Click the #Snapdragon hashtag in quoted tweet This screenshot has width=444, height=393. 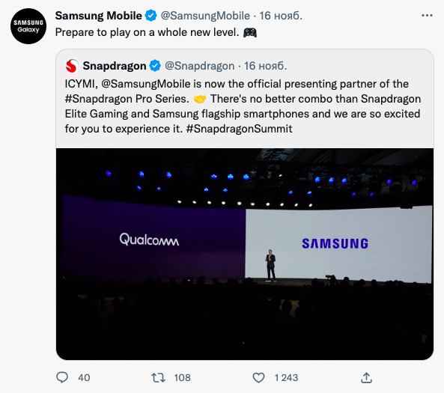(x=98, y=99)
